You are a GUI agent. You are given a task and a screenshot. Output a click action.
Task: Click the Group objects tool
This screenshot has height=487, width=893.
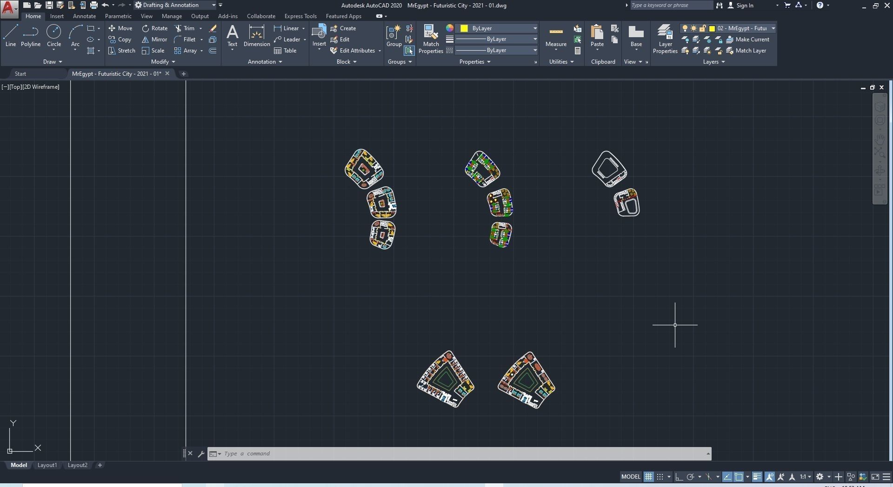393,36
